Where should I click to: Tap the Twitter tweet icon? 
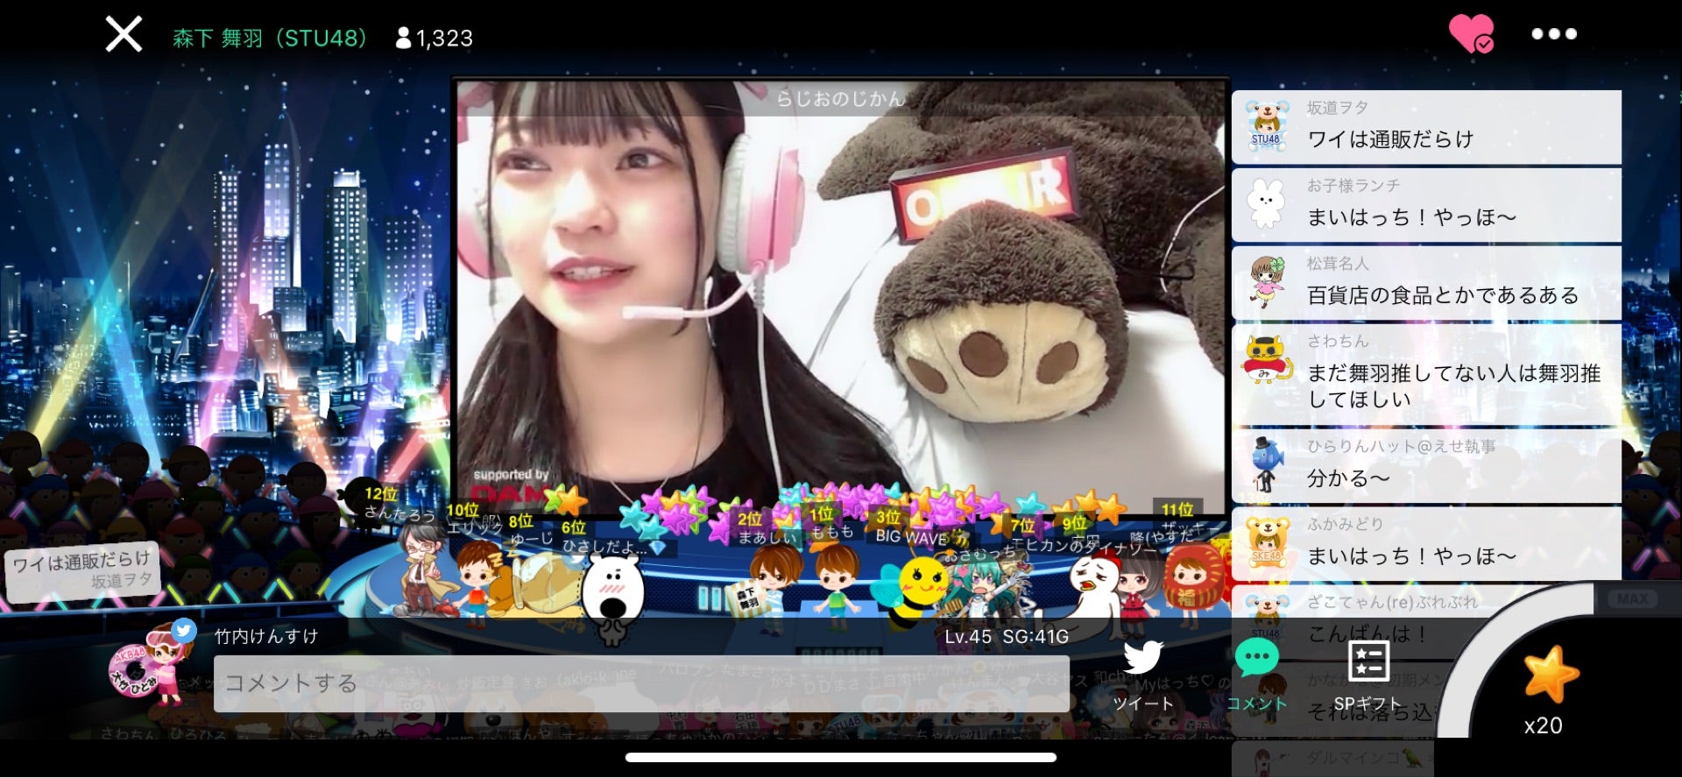1143,658
